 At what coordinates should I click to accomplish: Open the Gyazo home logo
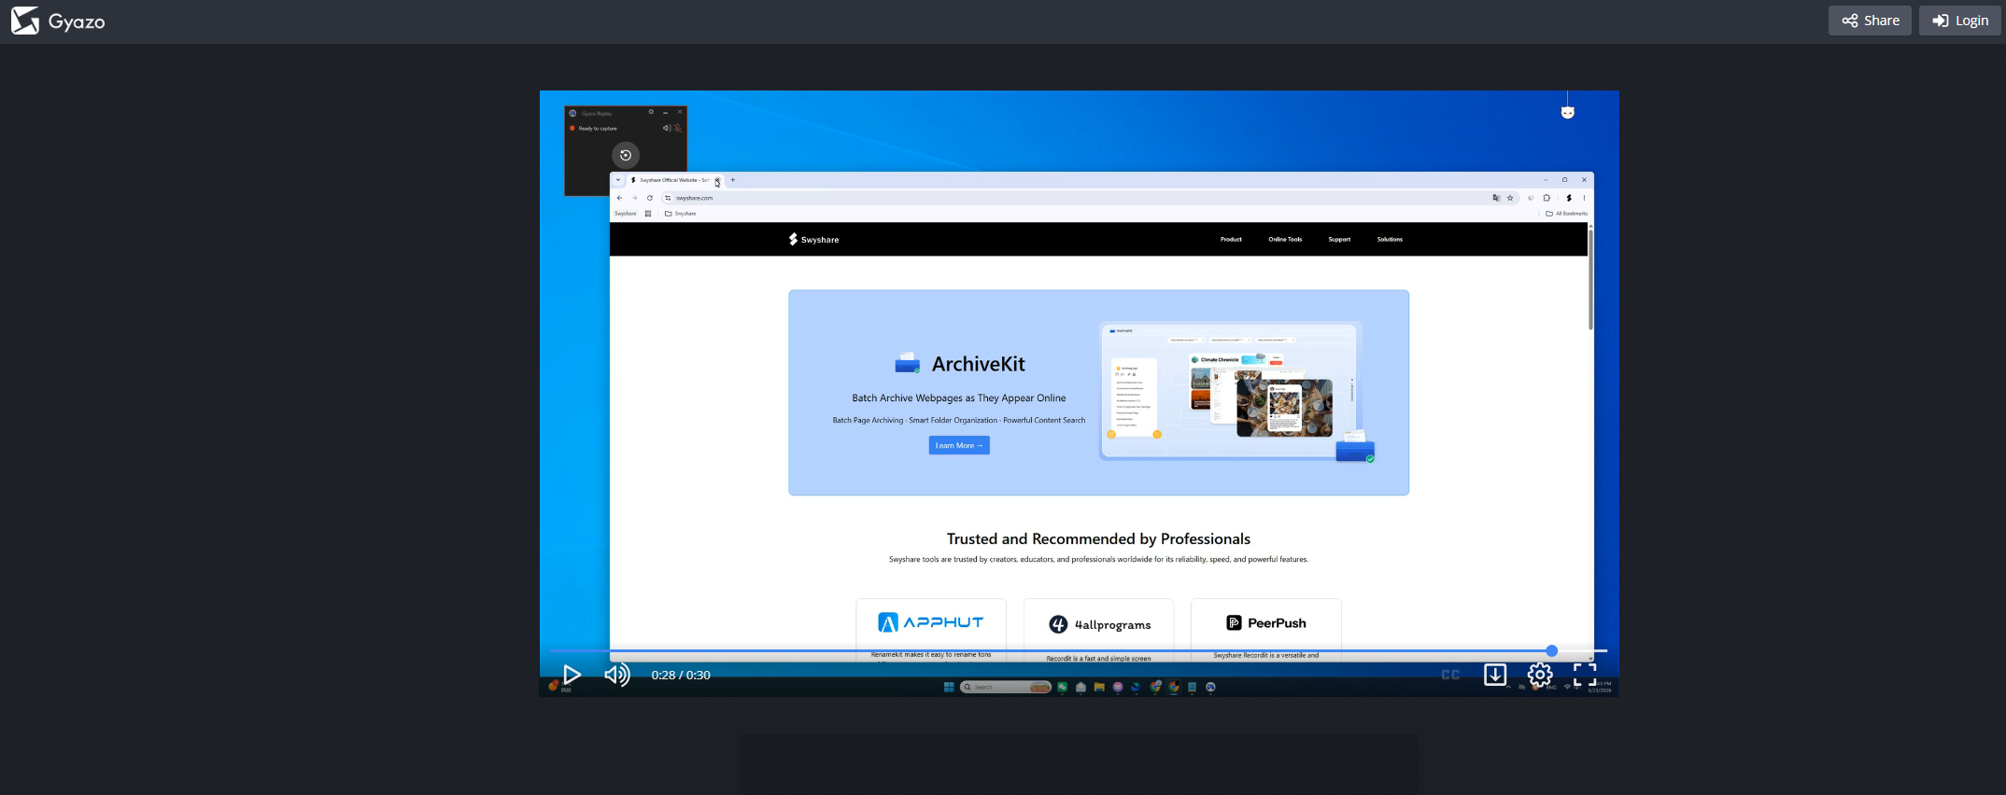click(58, 21)
